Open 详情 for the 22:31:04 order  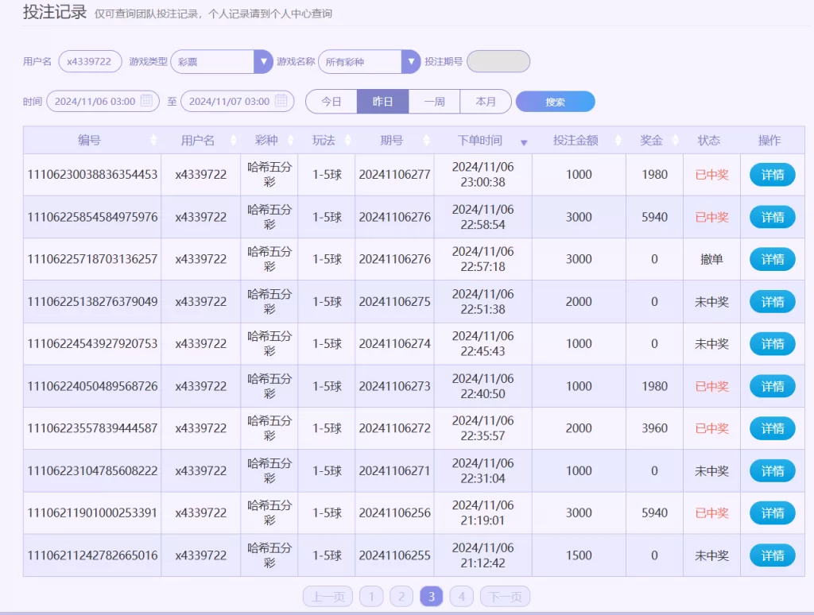pyautogui.click(x=773, y=470)
